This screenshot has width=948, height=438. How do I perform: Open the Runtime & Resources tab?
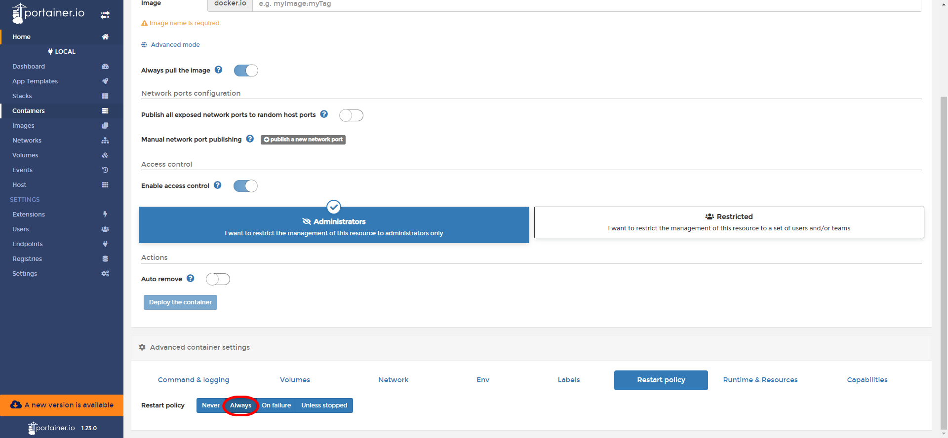(x=760, y=380)
